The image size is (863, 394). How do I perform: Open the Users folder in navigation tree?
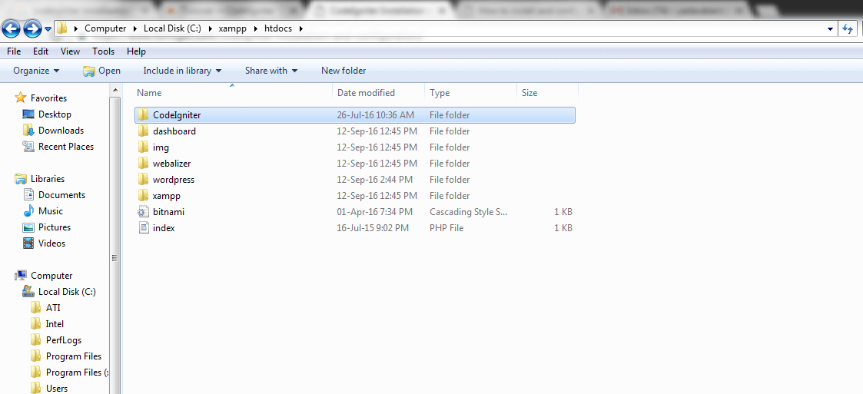pyautogui.click(x=49, y=389)
